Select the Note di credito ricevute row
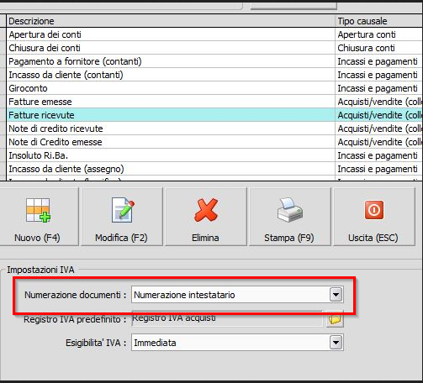This screenshot has width=423, height=383. (214, 129)
